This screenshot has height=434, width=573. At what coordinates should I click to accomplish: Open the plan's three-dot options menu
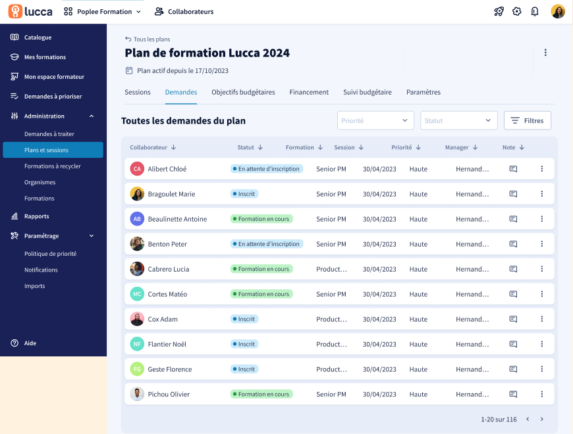pos(545,53)
